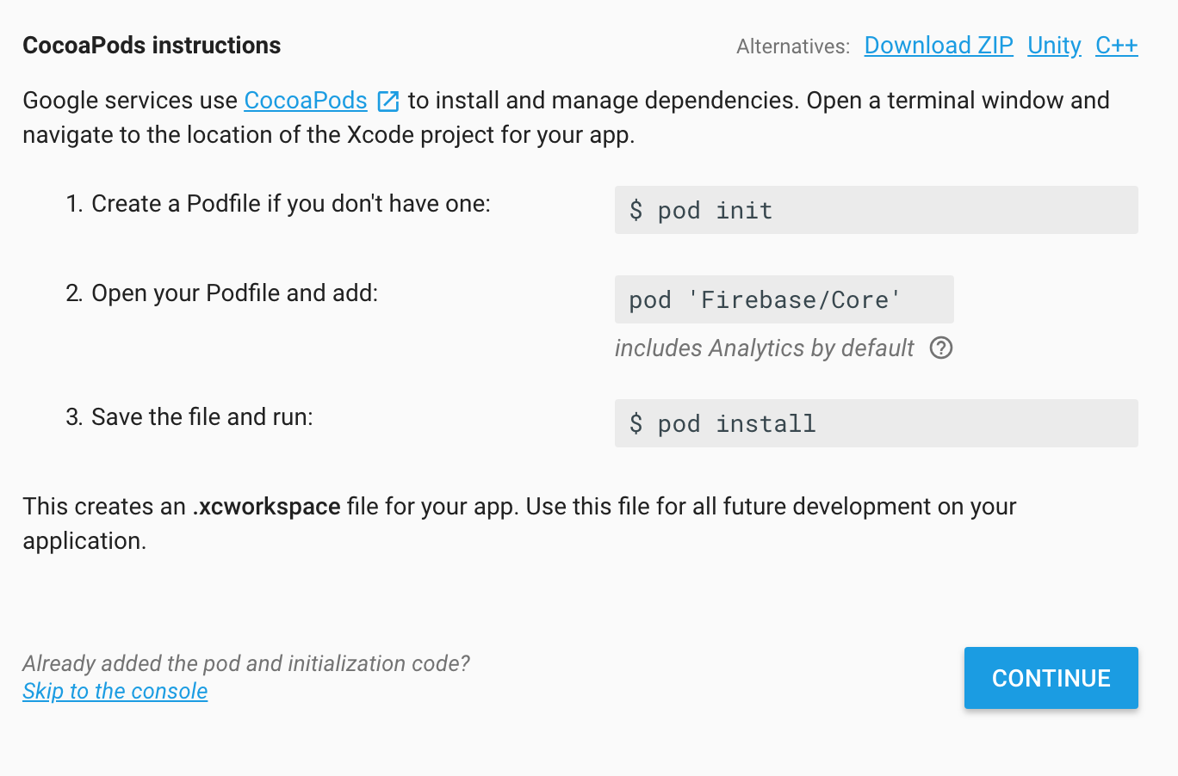Select the '$ pod install' command box

877,423
